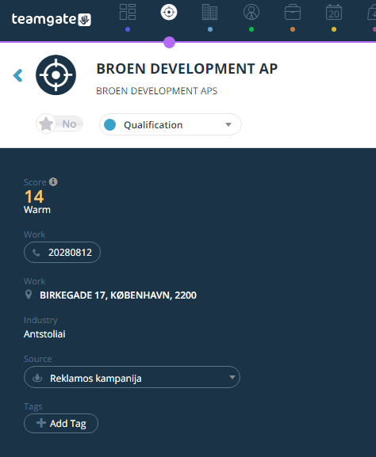Open the calendar icon showing 20
Screen dimensions: 376x457
tap(334, 12)
